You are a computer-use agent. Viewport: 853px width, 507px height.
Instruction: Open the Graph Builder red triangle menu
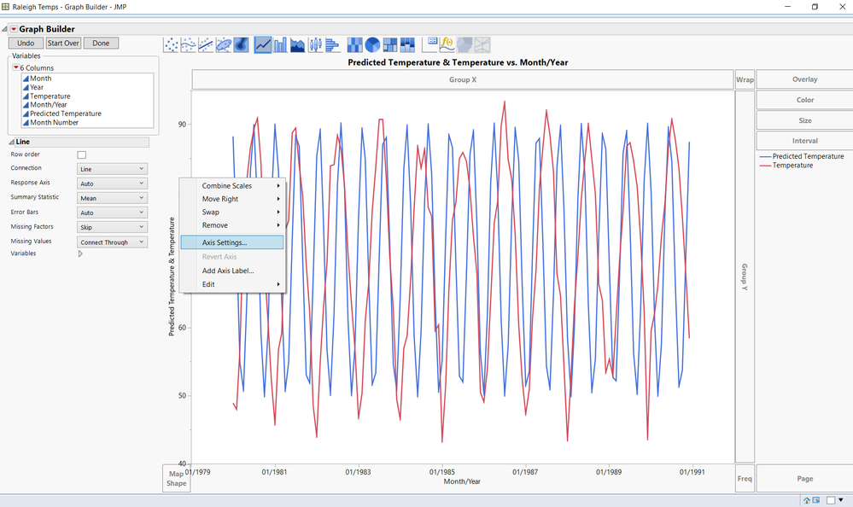click(x=14, y=29)
